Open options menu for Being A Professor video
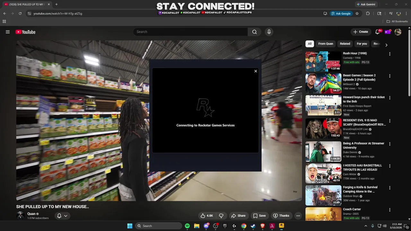The width and height of the screenshot is (411, 231). click(389, 144)
